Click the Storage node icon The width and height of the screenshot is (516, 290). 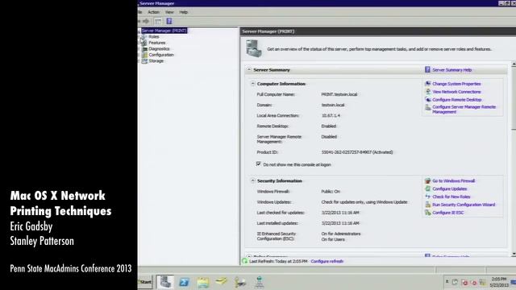(144, 61)
